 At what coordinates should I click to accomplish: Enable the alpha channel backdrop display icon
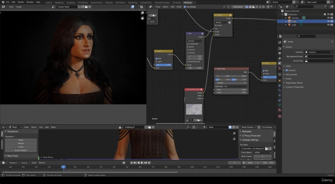tap(253, 7)
